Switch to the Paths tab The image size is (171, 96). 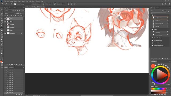[15, 8]
